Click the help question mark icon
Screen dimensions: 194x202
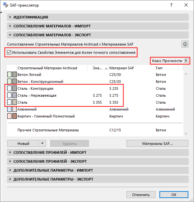(x=171, y=5)
